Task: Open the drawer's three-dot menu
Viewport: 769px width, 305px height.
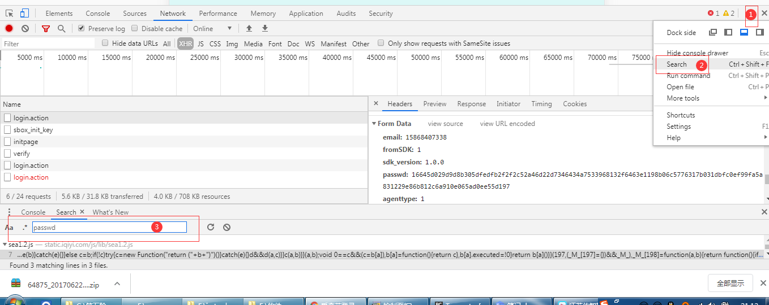Action: 9,212
